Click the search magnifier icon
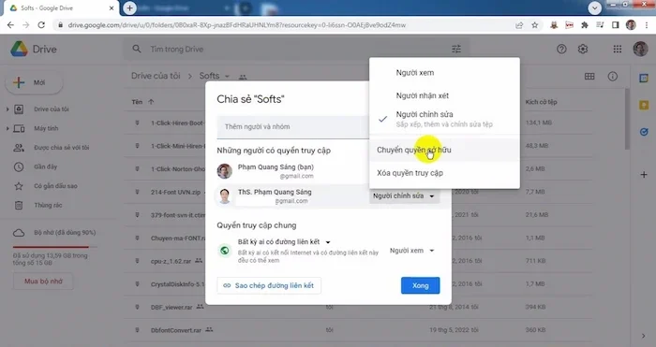 pyautogui.click(x=137, y=49)
